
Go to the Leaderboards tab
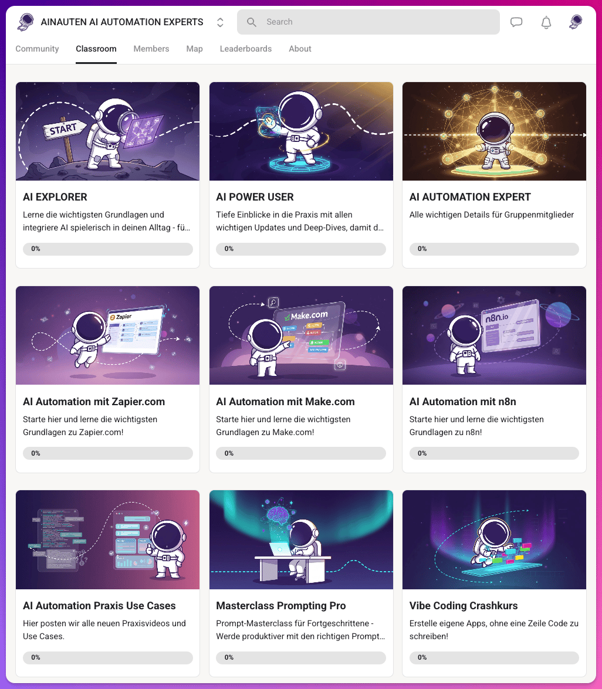(x=246, y=49)
